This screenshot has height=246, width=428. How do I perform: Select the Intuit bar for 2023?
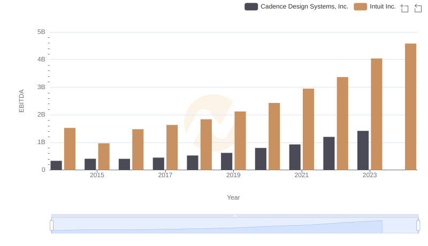(377, 114)
